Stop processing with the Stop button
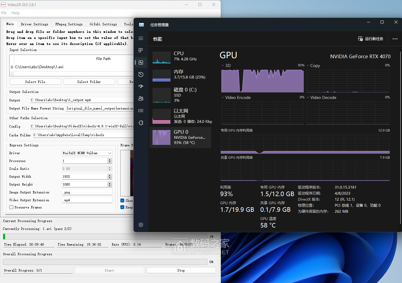The width and height of the screenshot is (402, 283). click(x=181, y=270)
